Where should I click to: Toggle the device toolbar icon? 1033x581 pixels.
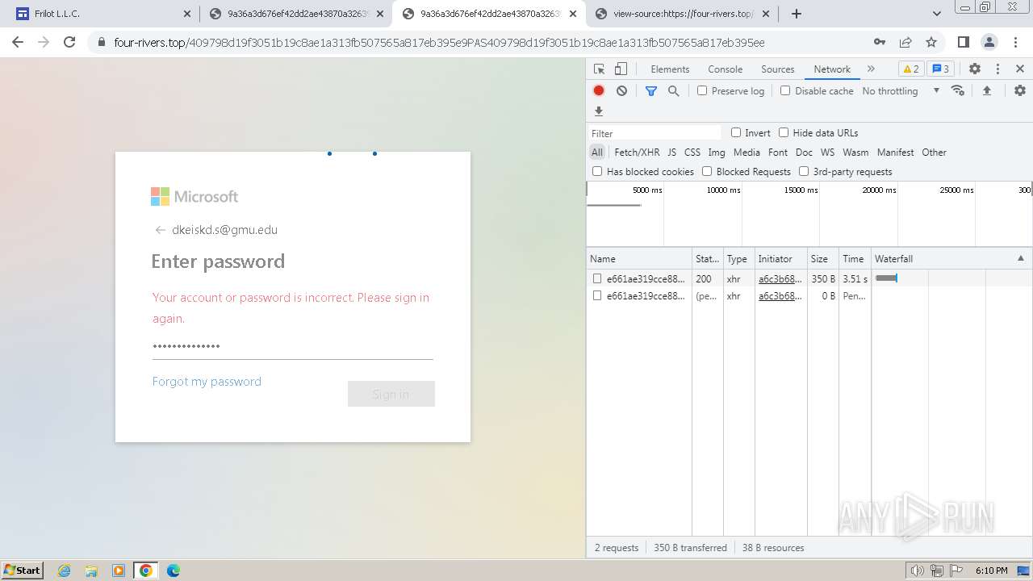[x=621, y=69]
